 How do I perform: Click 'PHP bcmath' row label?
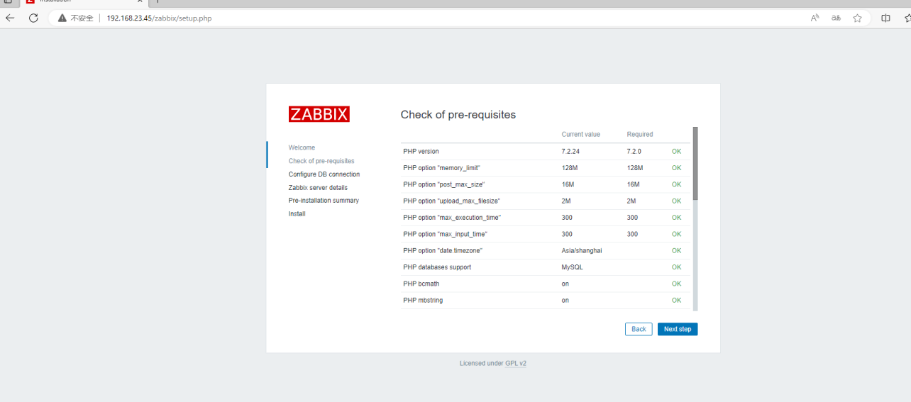click(421, 284)
